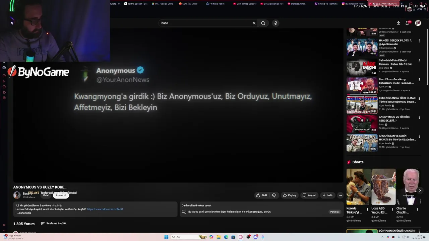This screenshot has width=429, height=241.
Task: Click the taskbar 'Ara' search box
Action: click(189, 237)
